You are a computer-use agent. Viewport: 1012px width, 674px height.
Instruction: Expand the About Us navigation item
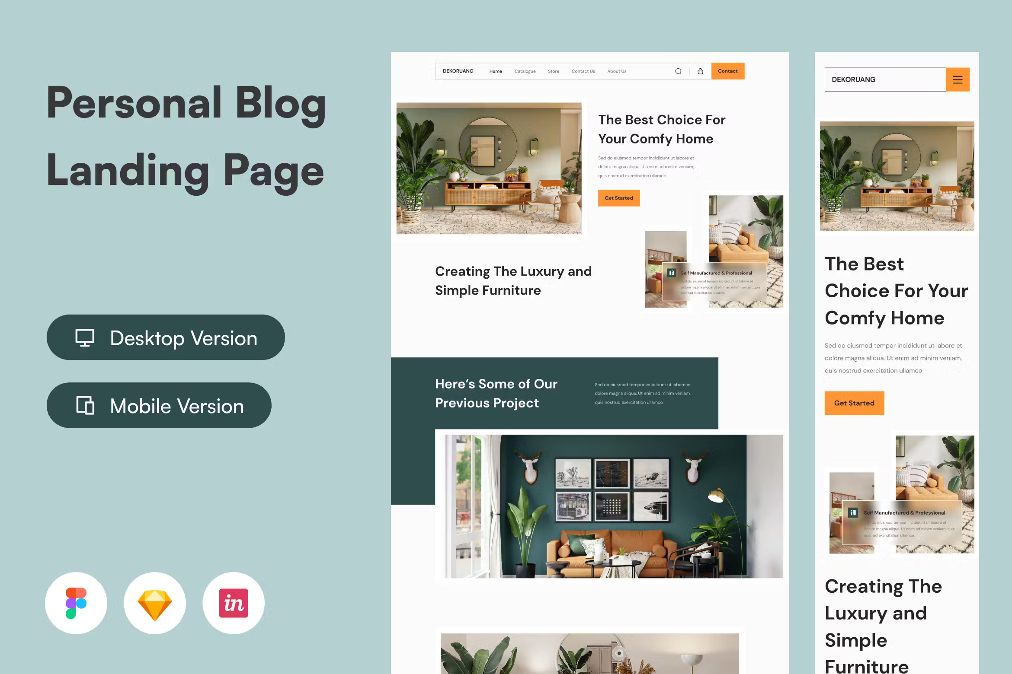(617, 71)
